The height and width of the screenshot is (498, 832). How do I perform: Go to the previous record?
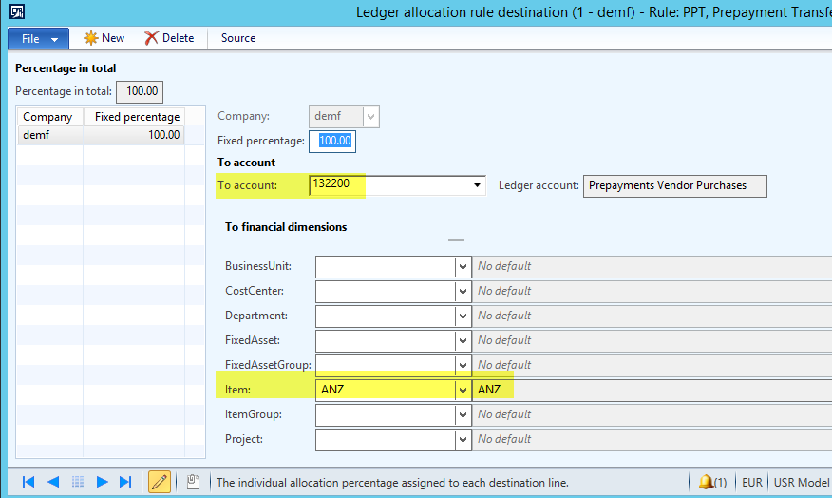53,482
